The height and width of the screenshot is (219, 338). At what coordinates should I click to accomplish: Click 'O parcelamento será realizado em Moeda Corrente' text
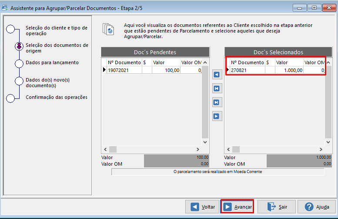218,172
